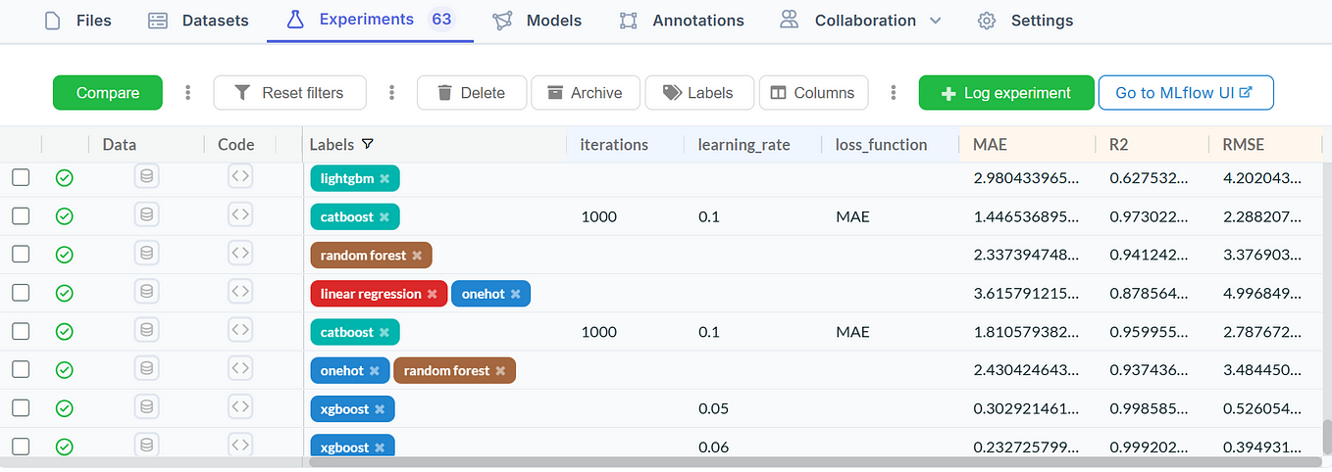Remove the lightgbm label tag
Viewport: 1332px width, 472px height.
coord(384,179)
